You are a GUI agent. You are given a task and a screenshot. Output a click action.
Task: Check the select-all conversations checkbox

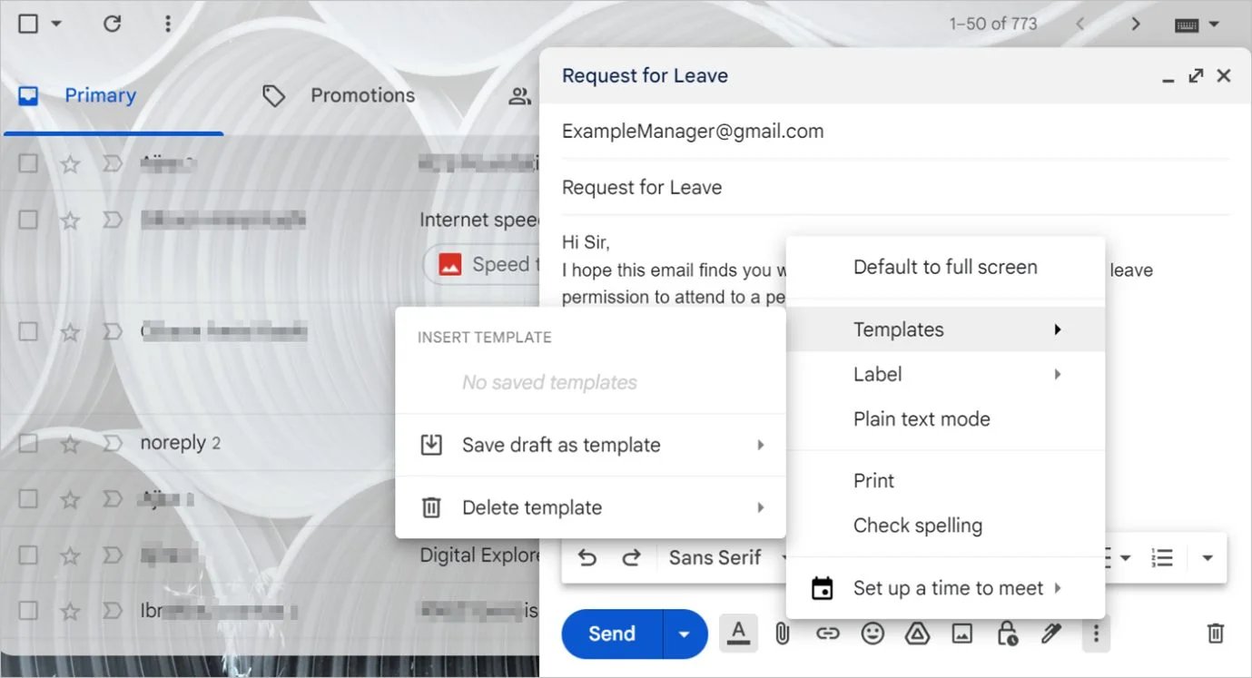point(27,23)
